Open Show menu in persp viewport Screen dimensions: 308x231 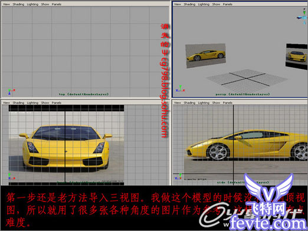coord(216,4)
